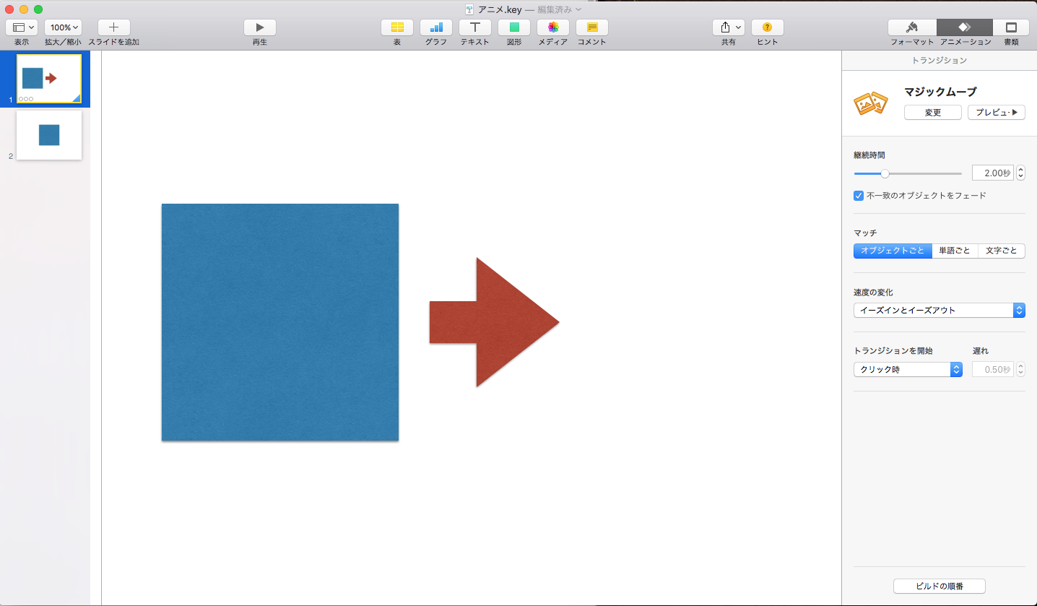This screenshot has height=606, width=1037.
Task: Uncheck 不一致のオブジェクトをフェード checkbox
Action: coord(859,196)
